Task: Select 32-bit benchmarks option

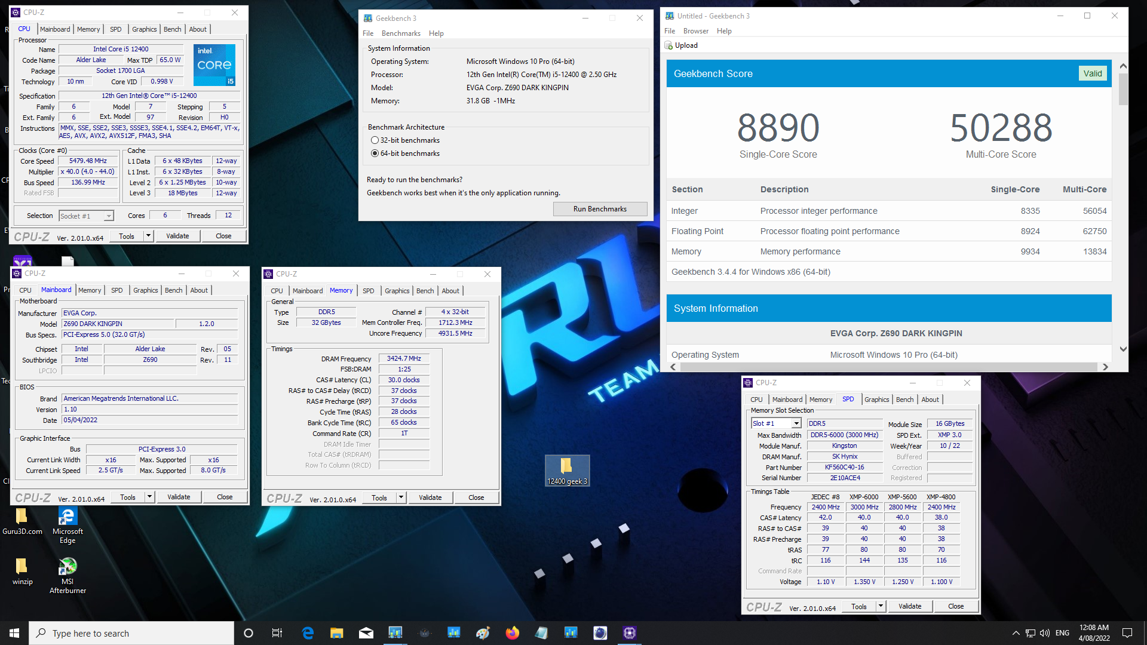Action: 375,140
